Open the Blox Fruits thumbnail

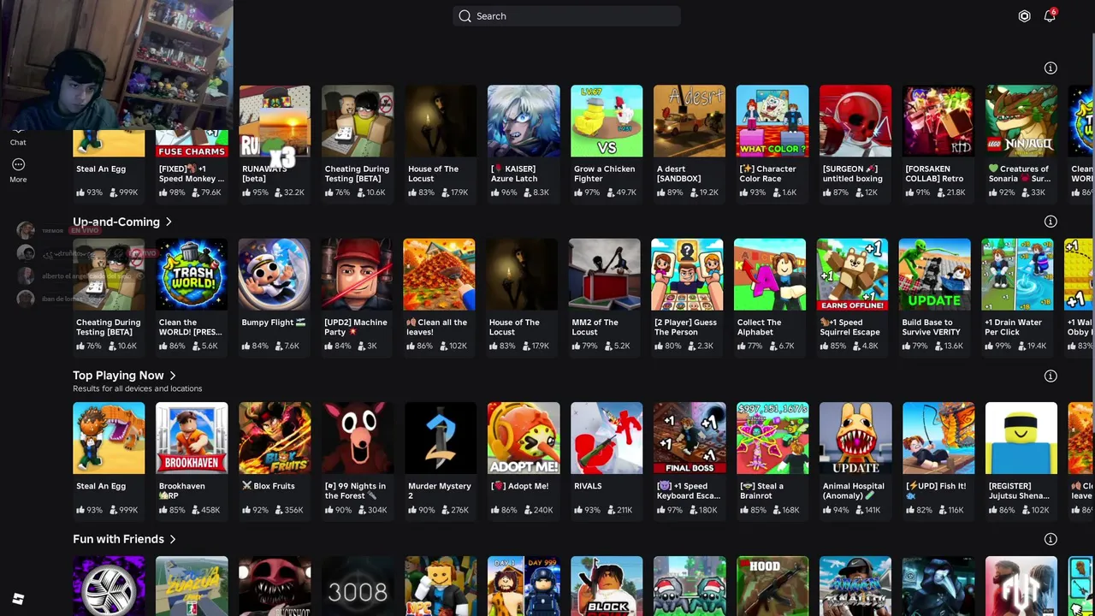275,438
